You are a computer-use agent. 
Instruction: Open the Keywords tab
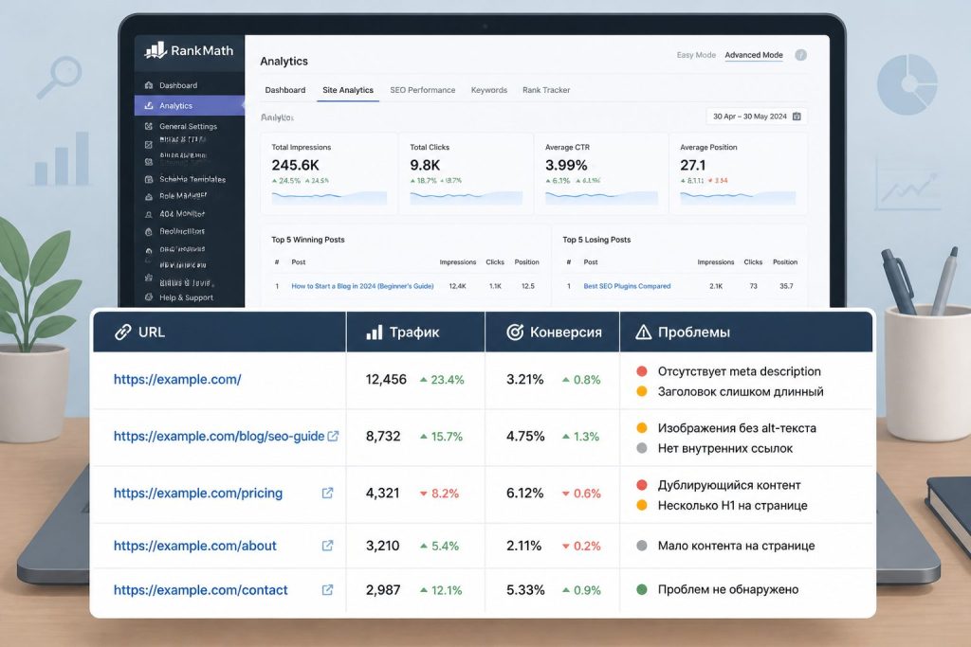(489, 90)
